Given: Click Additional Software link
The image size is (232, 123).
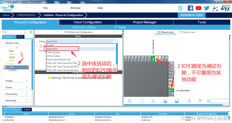Looking at the screenshot, I should (84, 27).
